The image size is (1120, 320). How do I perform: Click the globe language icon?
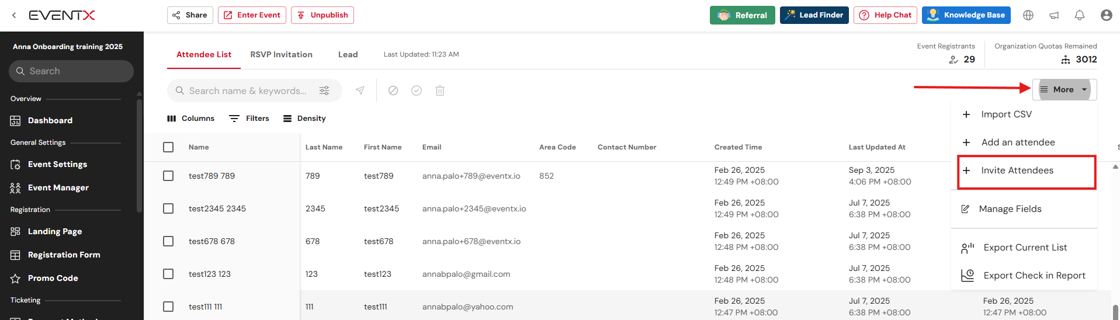pos(1028,15)
